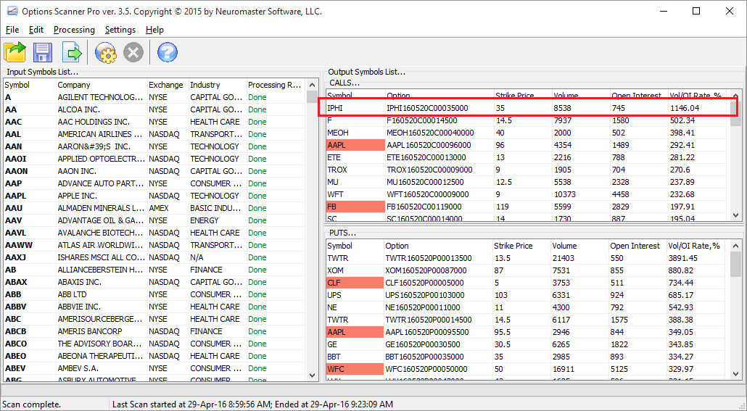747x411 pixels.
Task: Sort PUTS table by Option header
Action: pyautogui.click(x=438, y=246)
